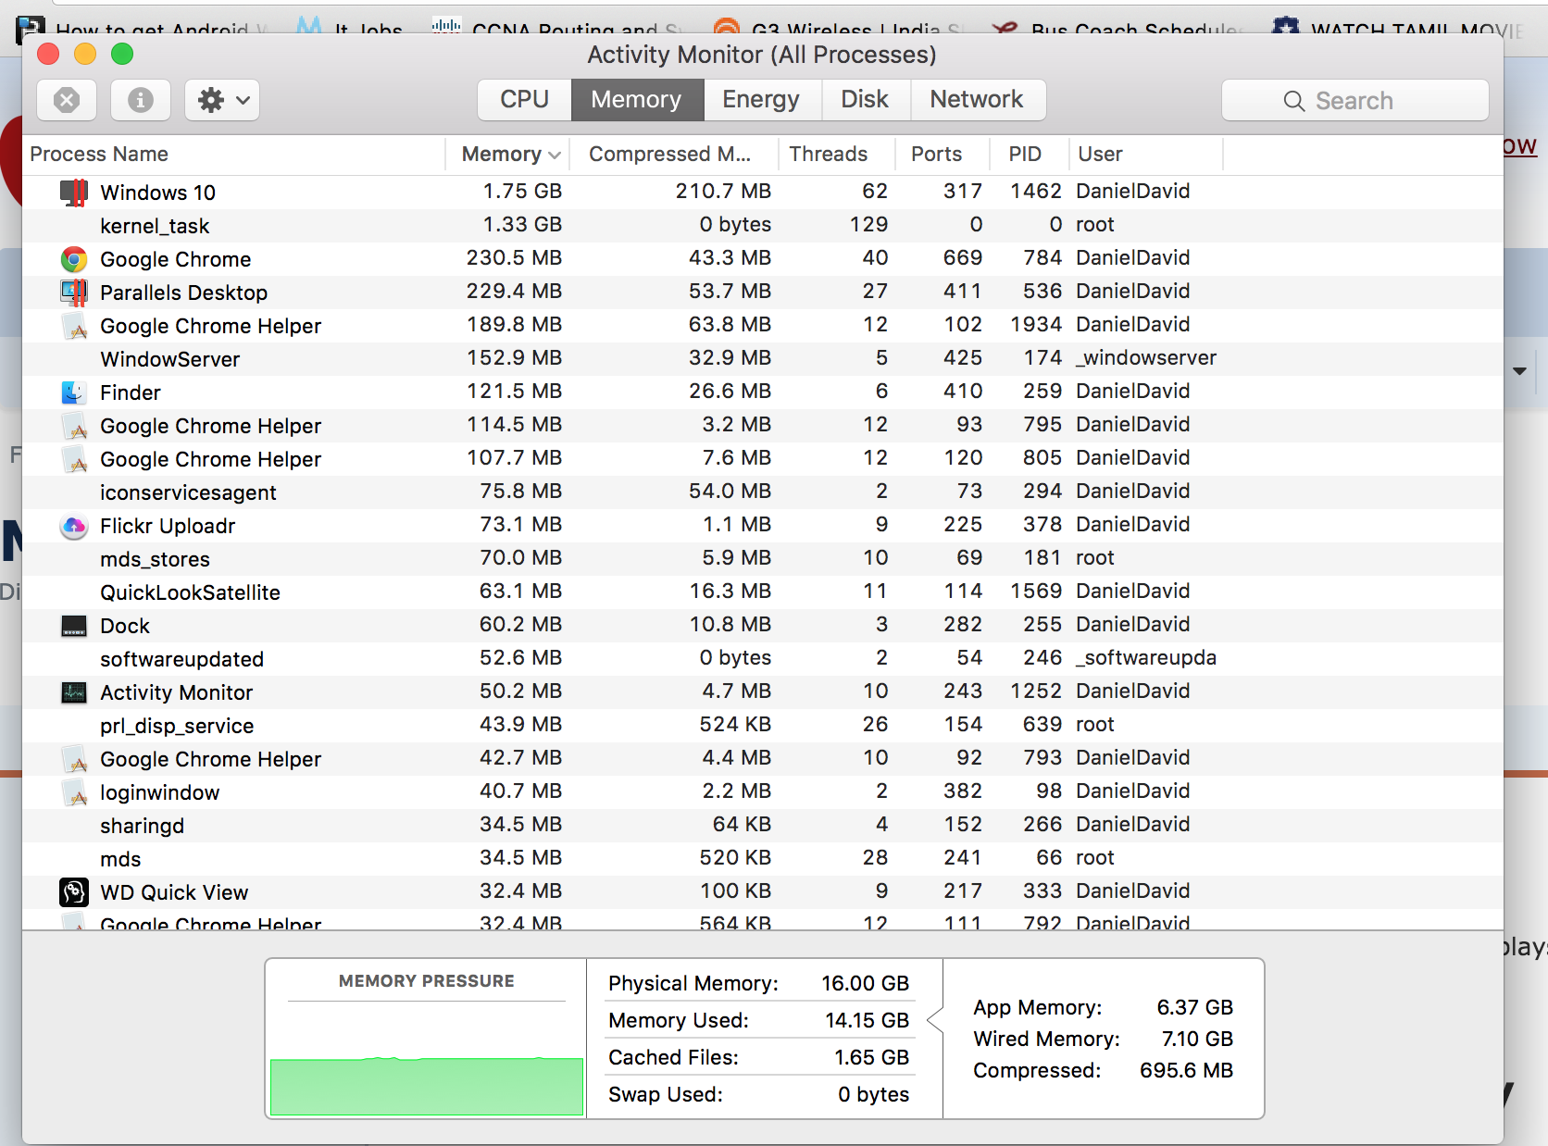Click icon of Chrome Helper using 107.7 MB

74,459
